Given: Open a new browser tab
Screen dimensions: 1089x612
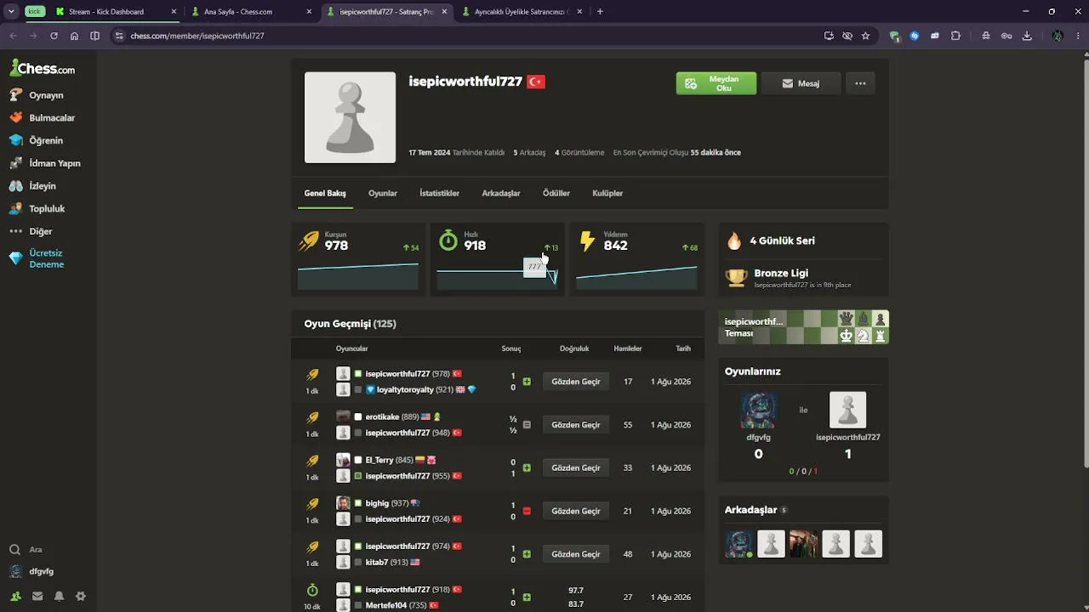Looking at the screenshot, I should point(600,12).
